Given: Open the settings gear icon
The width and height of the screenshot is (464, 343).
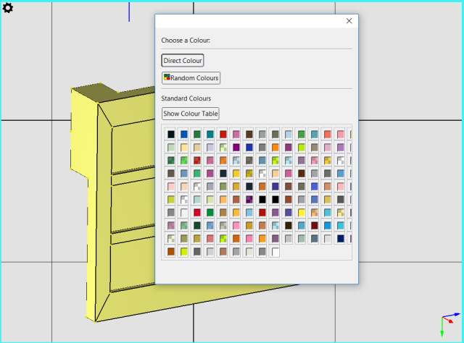Looking at the screenshot, I should click(8, 8).
